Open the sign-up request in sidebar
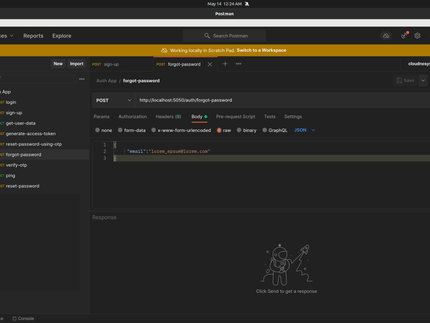 pos(14,113)
